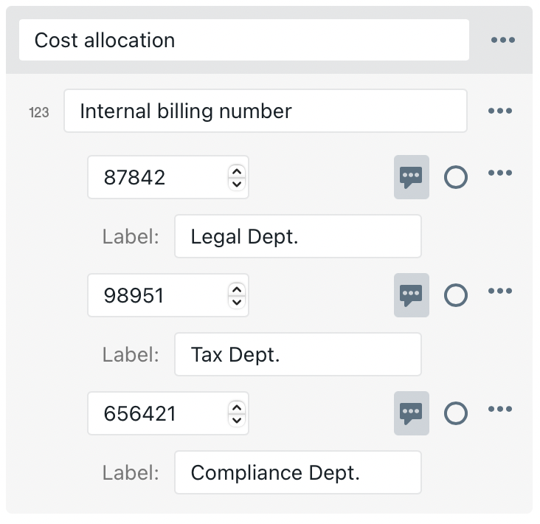Increment the 87842 value with up arrow
The width and height of the screenshot is (540, 524).
coord(236,171)
